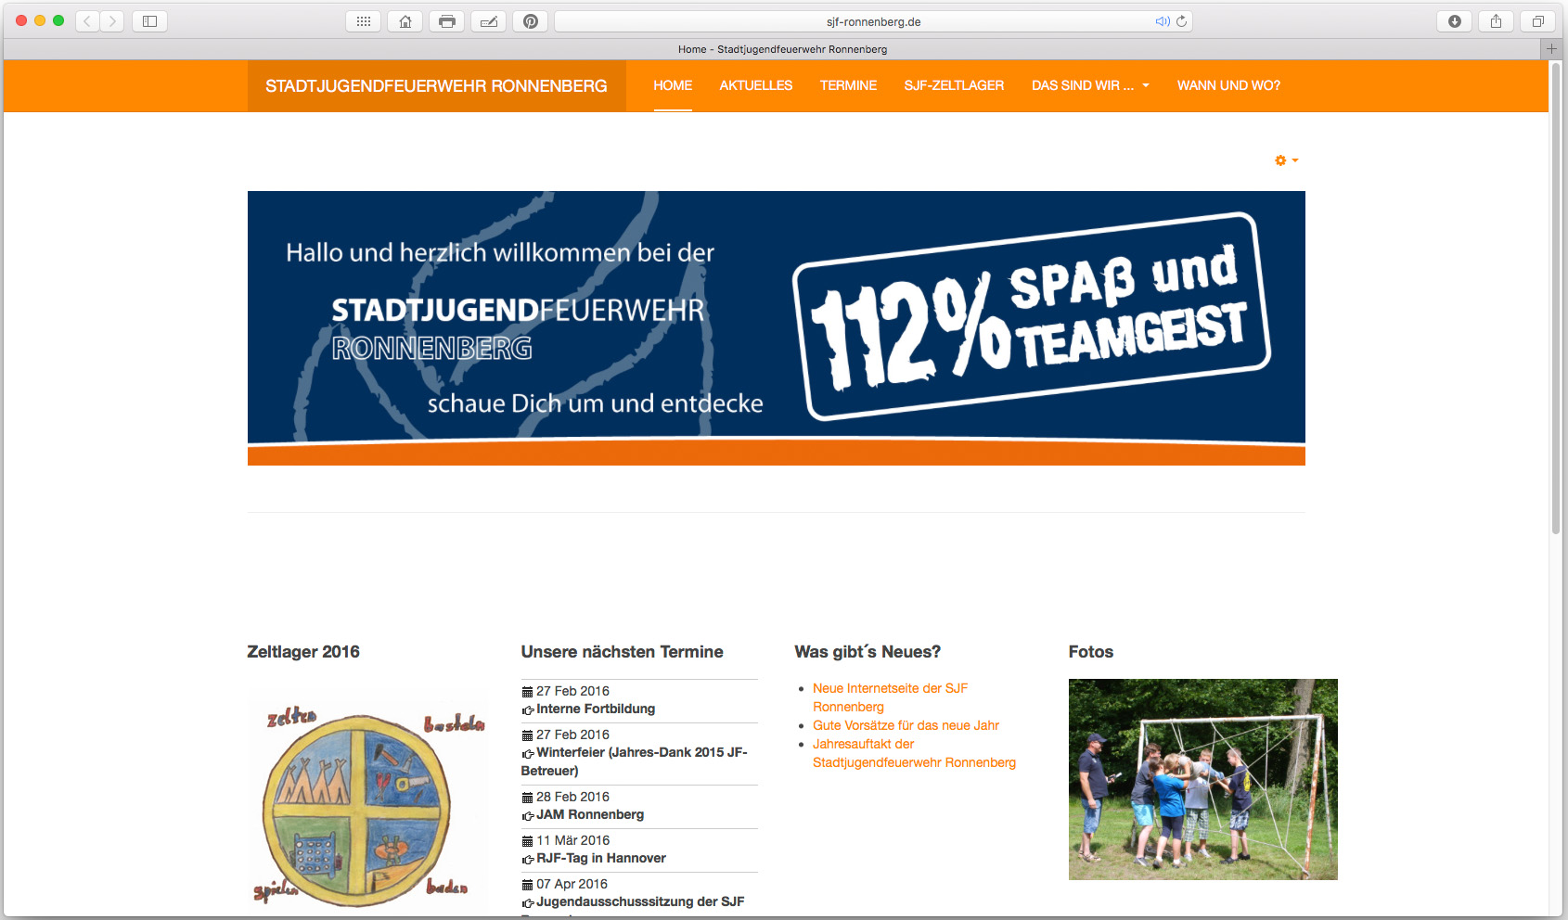Go to SJF-ZELTLAGER menu item

(954, 85)
